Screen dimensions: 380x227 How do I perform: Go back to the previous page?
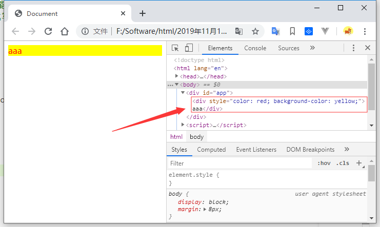(15, 31)
